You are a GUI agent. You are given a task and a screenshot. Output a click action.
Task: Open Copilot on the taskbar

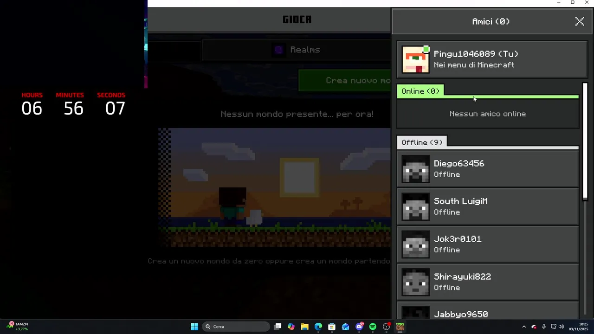[291, 327]
